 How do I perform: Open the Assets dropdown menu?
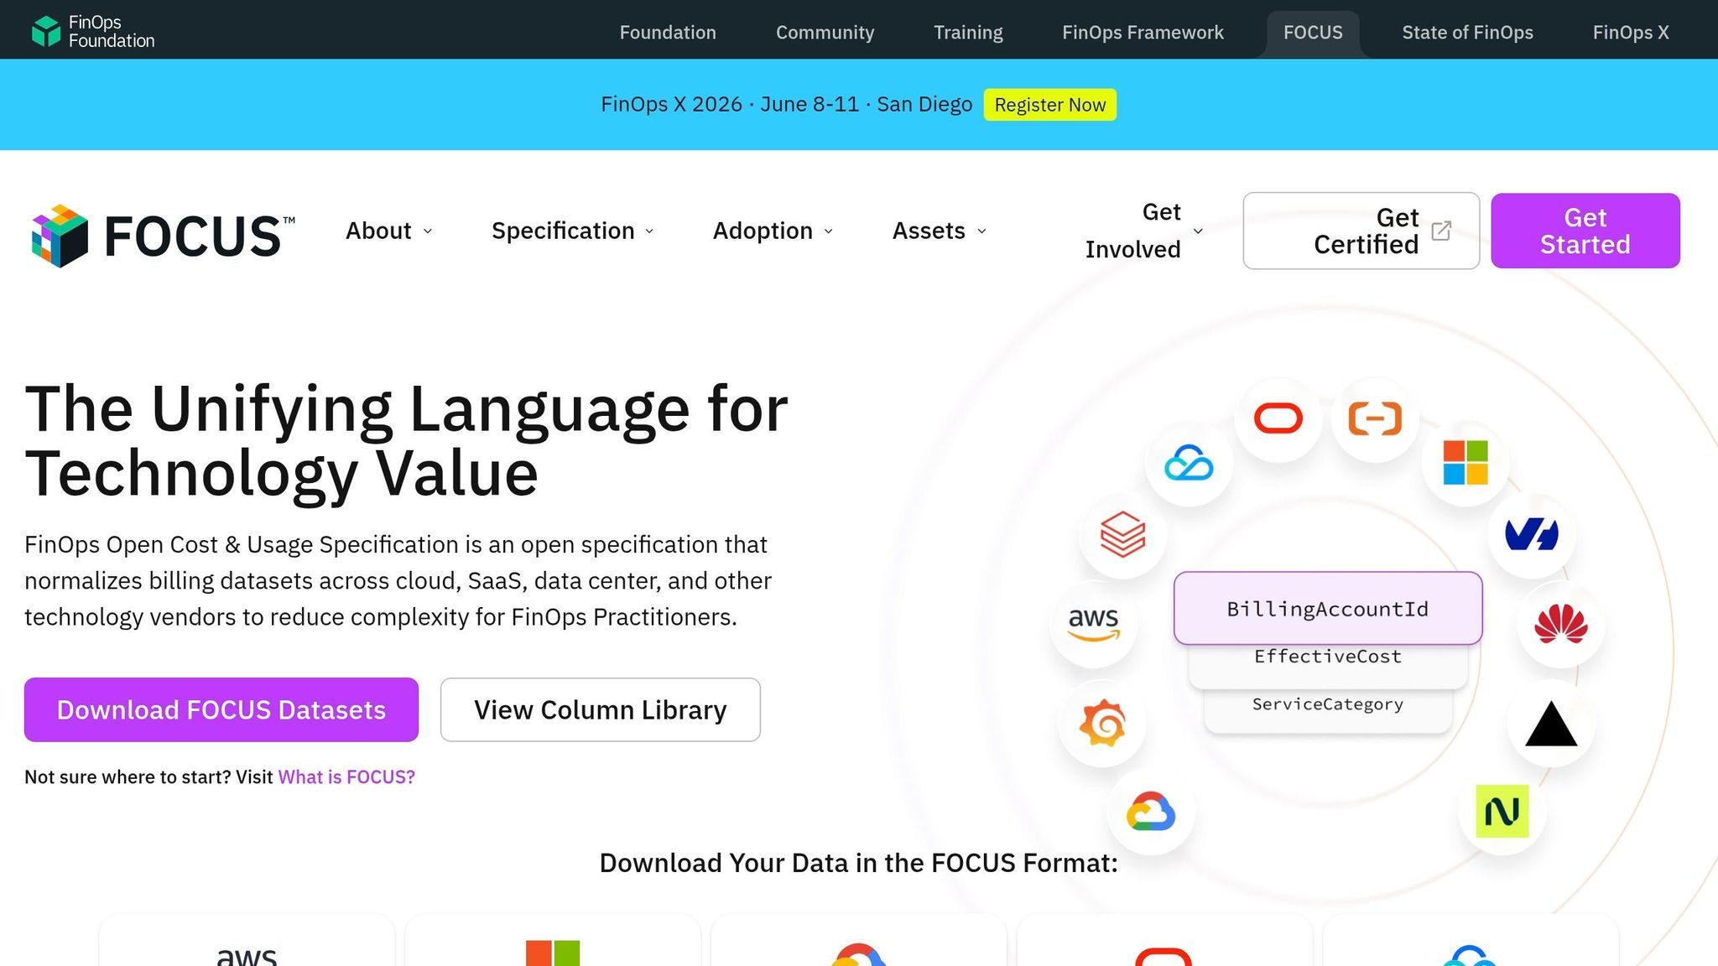tap(940, 231)
